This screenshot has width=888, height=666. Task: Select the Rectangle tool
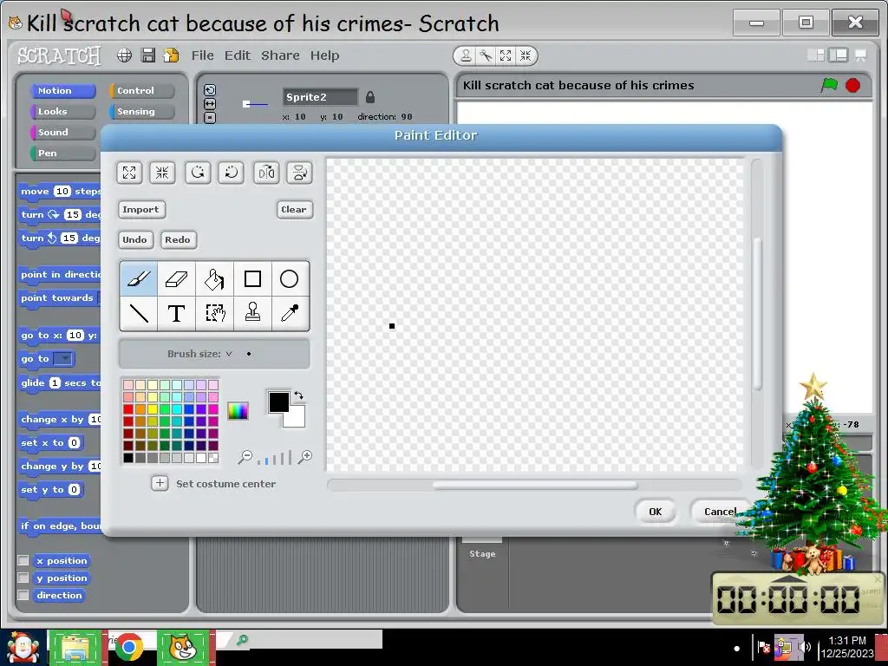pos(252,278)
